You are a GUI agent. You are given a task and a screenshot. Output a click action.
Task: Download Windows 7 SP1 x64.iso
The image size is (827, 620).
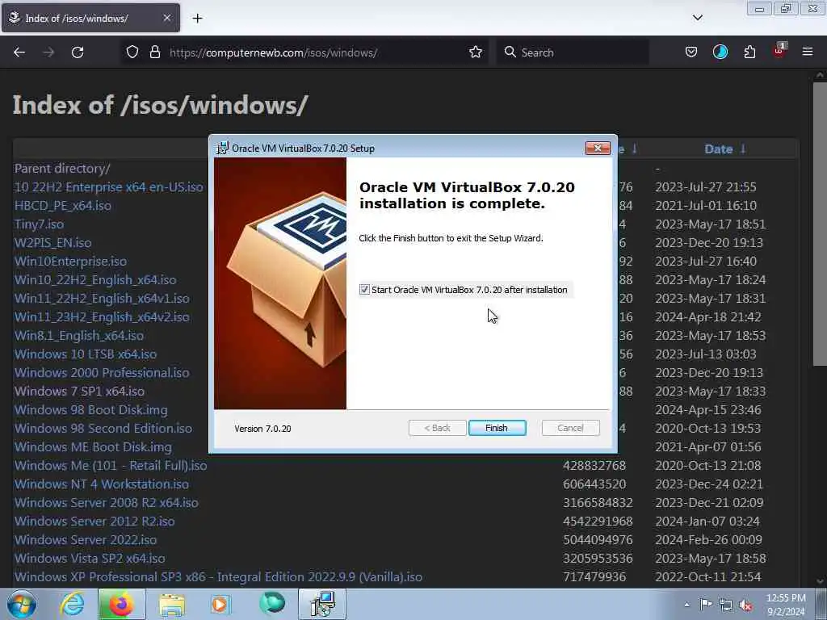coord(79,392)
